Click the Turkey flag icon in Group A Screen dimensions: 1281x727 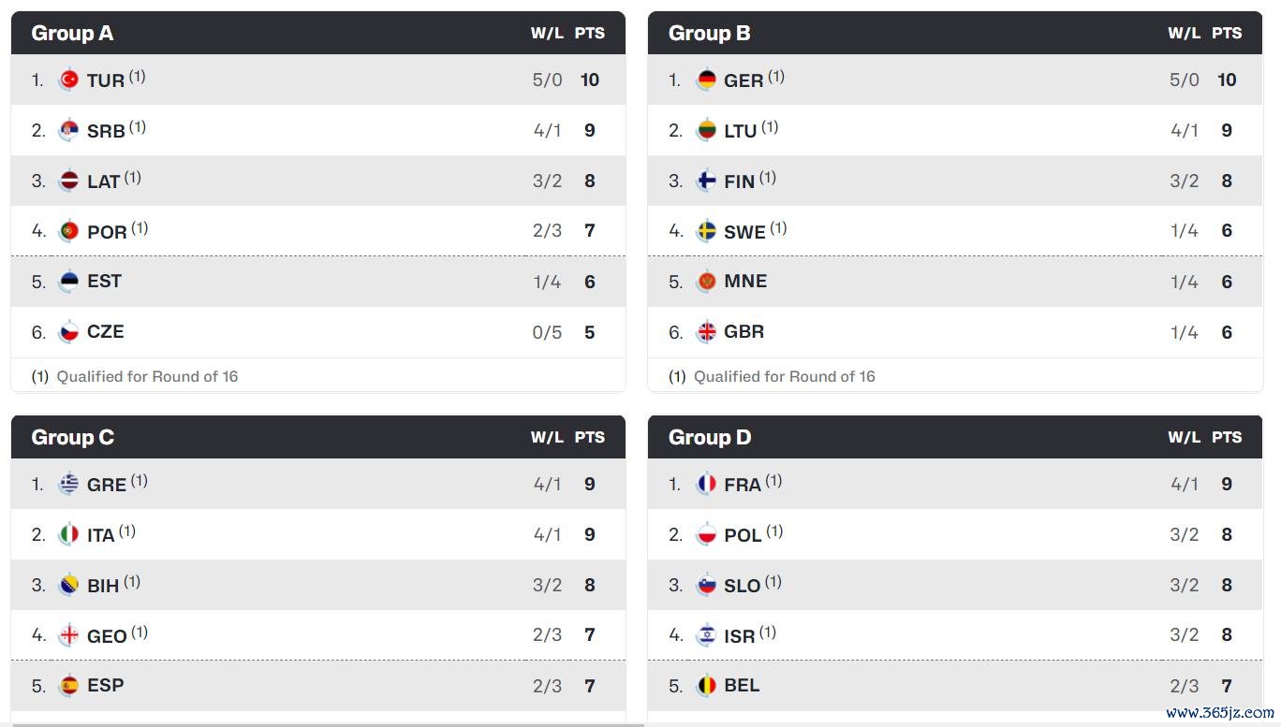68,80
